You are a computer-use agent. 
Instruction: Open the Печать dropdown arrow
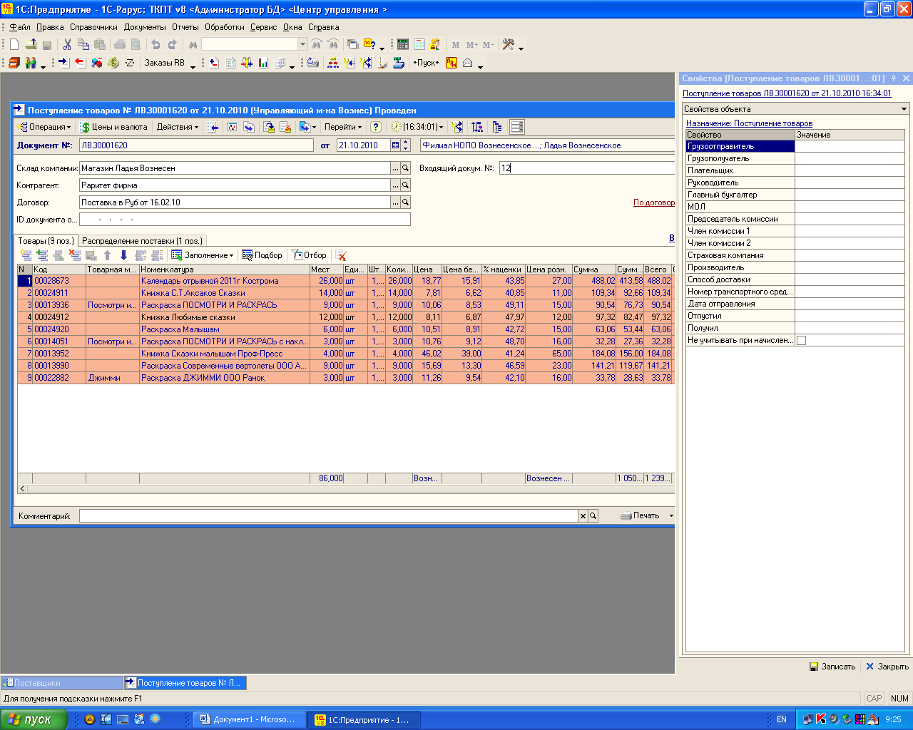[671, 515]
